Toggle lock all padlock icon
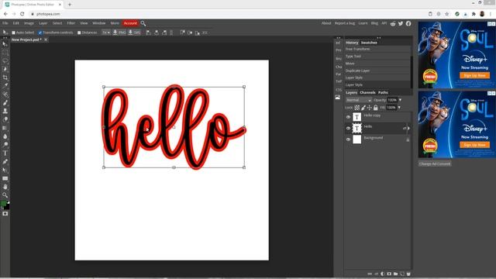Viewport: 496px width, 279px height. point(375,108)
